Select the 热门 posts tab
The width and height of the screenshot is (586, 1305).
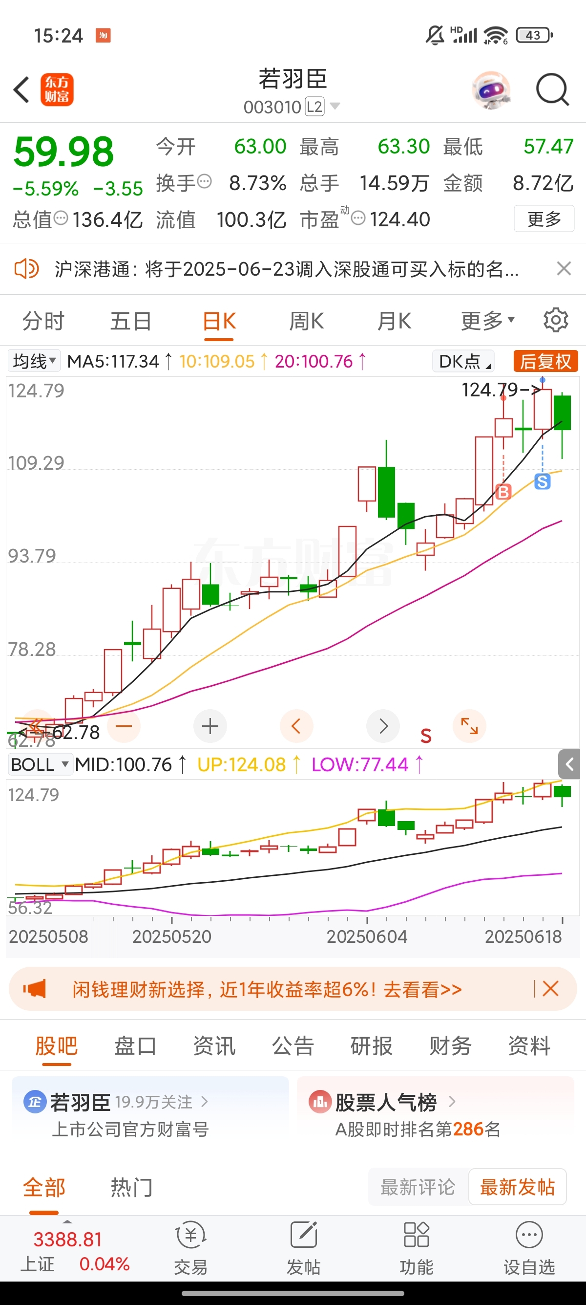pyautogui.click(x=131, y=1187)
